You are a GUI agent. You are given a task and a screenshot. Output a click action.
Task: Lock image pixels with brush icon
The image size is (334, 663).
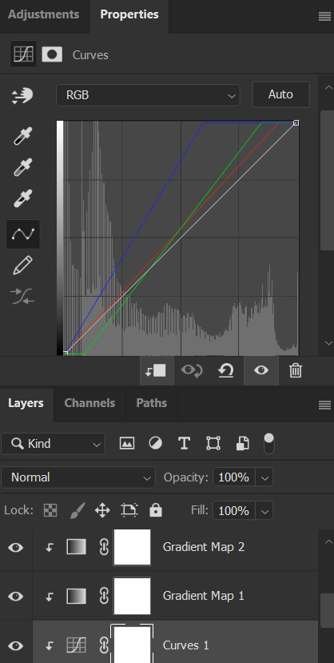(77, 511)
